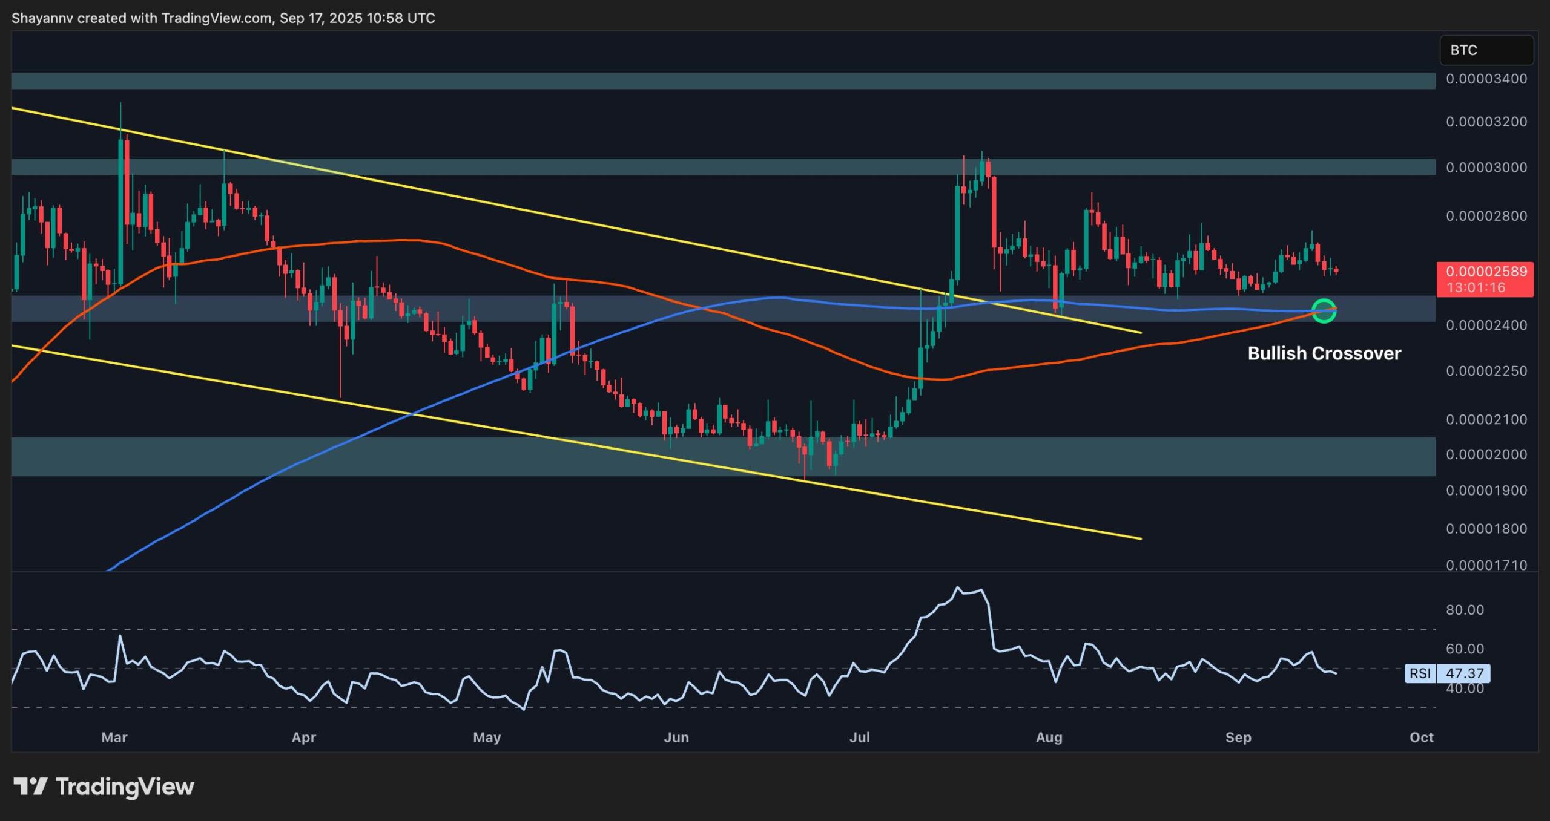This screenshot has height=821, width=1550.
Task: Select the Sep label on time axis
Action: [x=1238, y=737]
